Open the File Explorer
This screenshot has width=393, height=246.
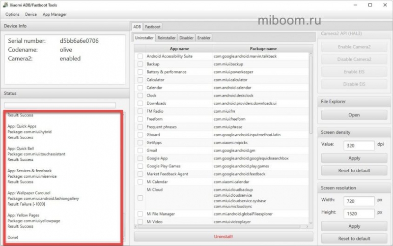pos(354,115)
